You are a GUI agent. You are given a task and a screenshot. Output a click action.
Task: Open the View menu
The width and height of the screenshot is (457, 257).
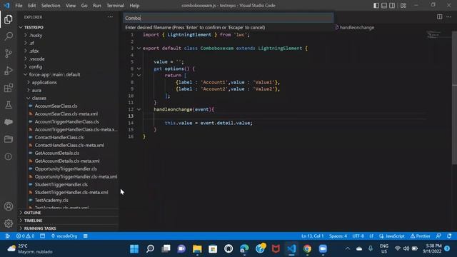(71, 6)
